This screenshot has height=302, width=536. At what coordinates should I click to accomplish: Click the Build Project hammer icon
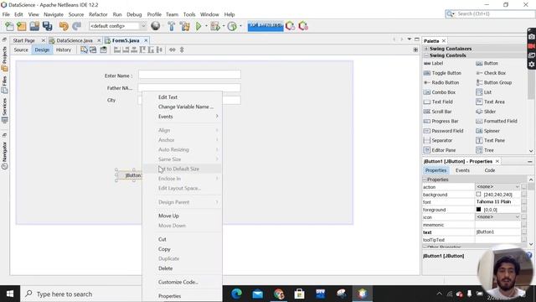(x=171, y=26)
